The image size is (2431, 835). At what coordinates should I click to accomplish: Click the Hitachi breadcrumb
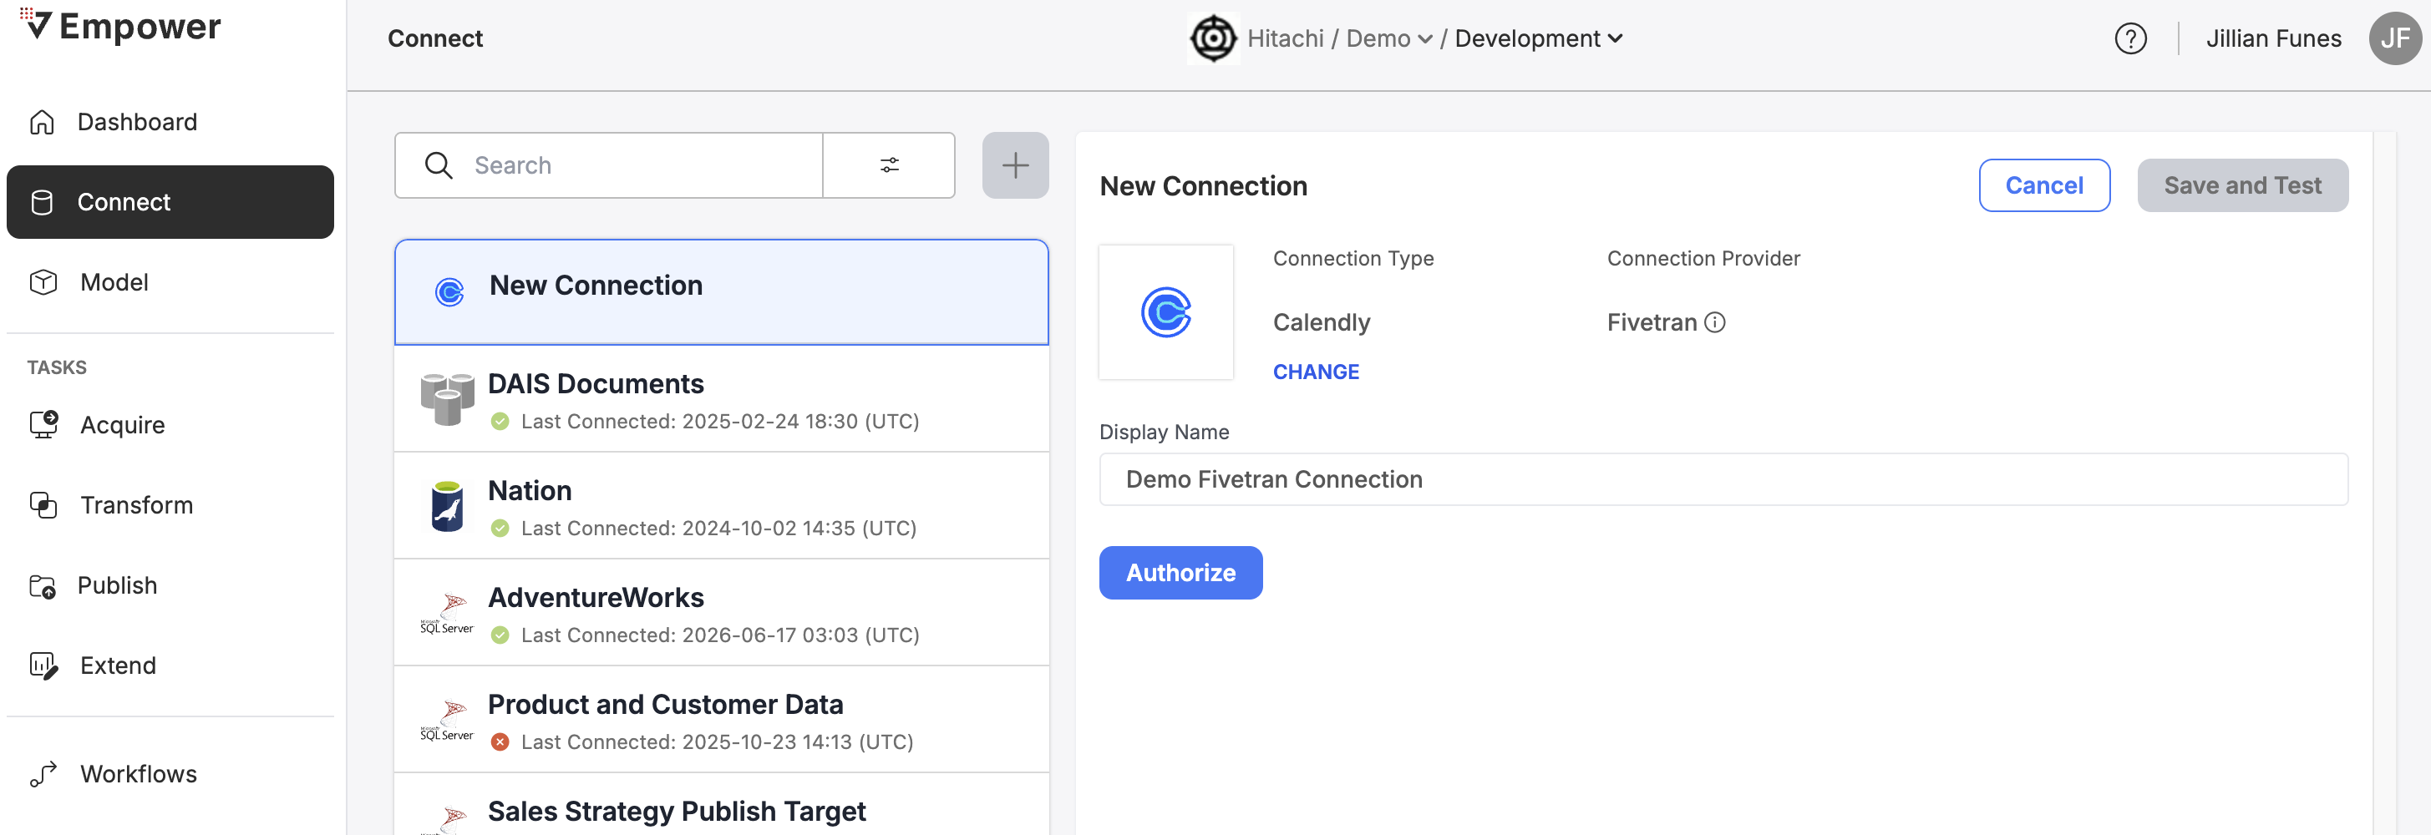click(1286, 38)
